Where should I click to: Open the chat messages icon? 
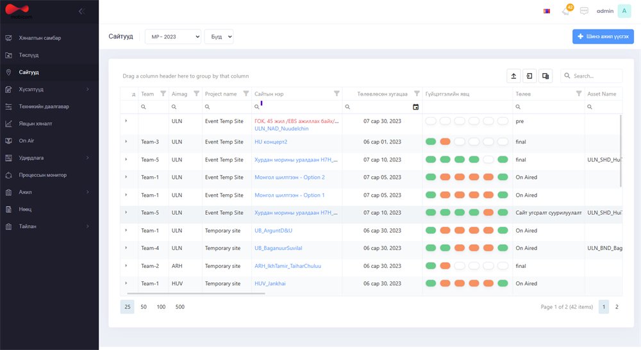coord(584,11)
